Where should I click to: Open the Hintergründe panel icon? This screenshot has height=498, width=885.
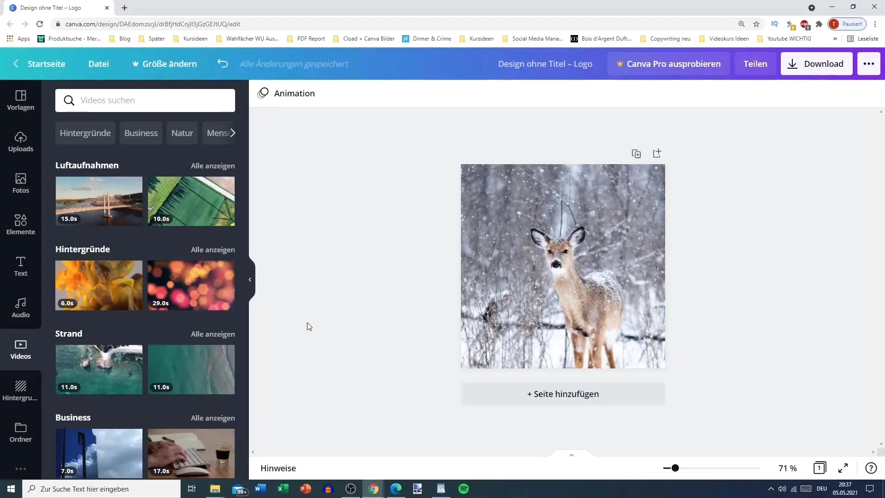(21, 390)
